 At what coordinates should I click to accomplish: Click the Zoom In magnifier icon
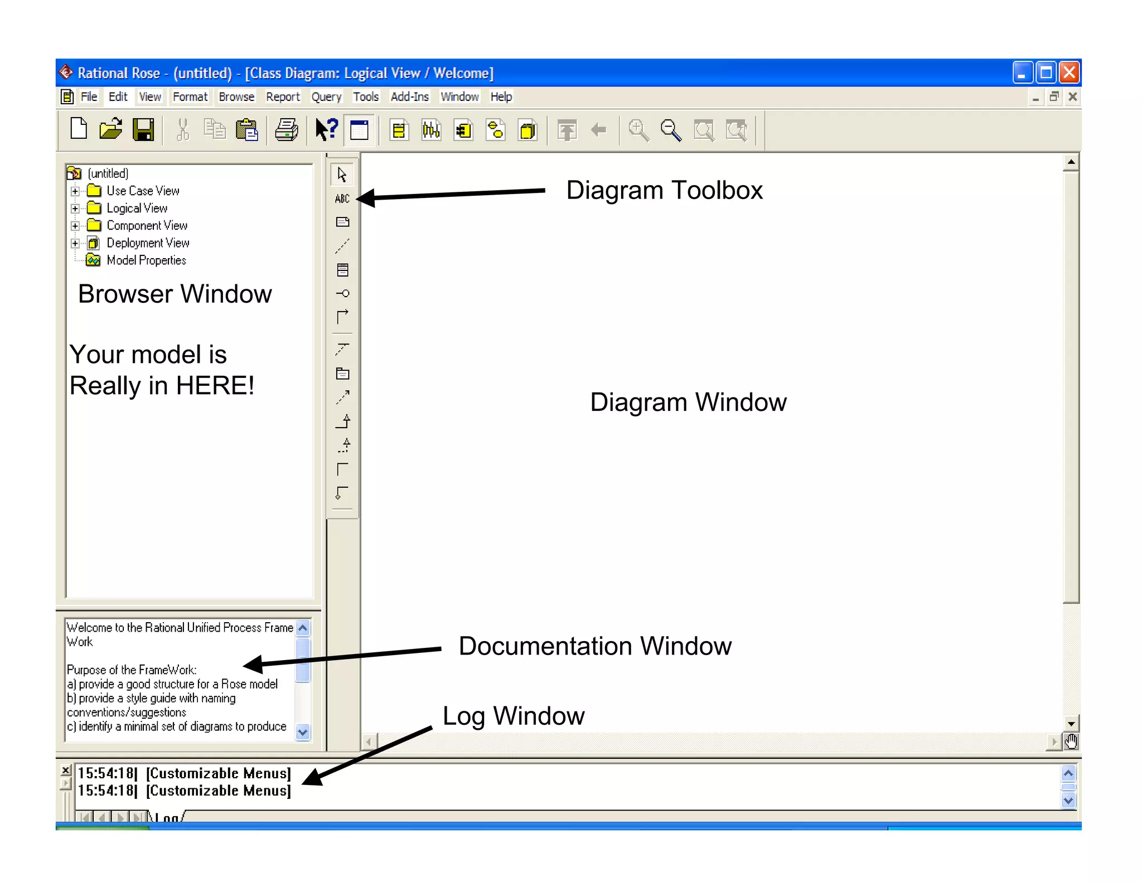coord(638,130)
